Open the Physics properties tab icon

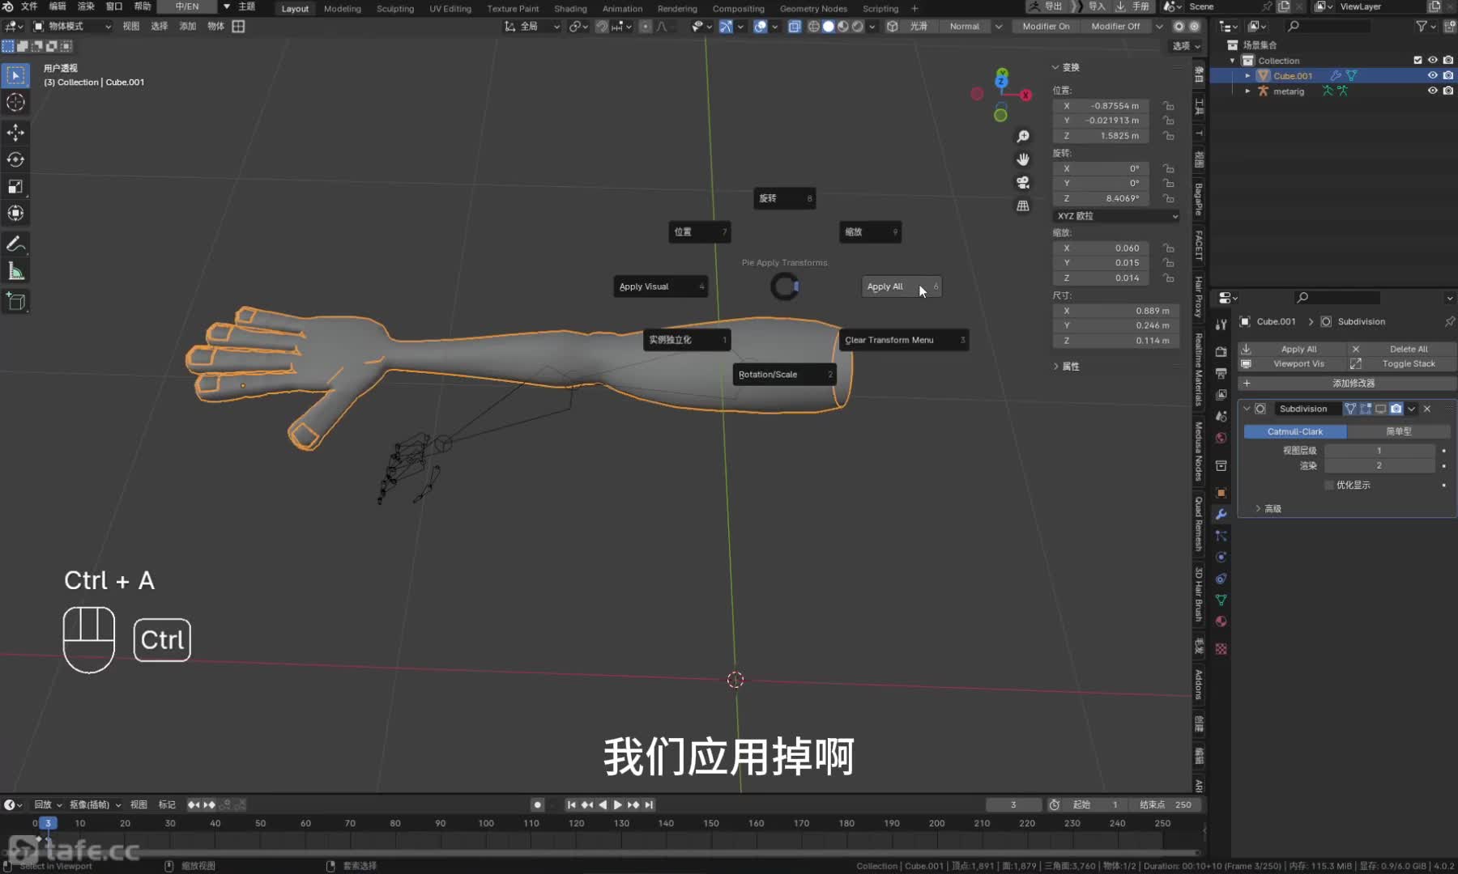[x=1221, y=558]
